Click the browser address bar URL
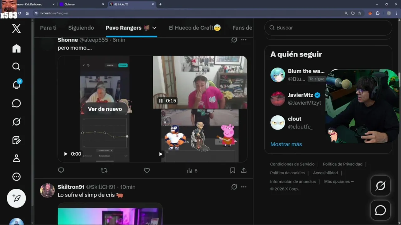 54,13
